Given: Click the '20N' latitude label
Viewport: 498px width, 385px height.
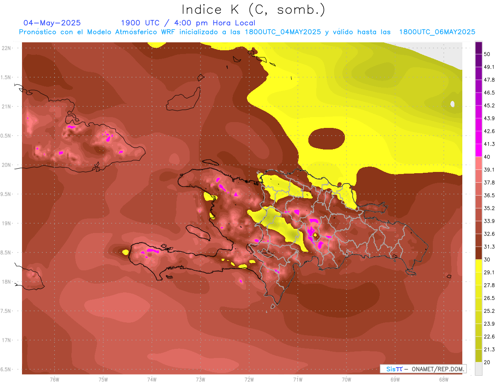Looking at the screenshot, I should pos(7,165).
